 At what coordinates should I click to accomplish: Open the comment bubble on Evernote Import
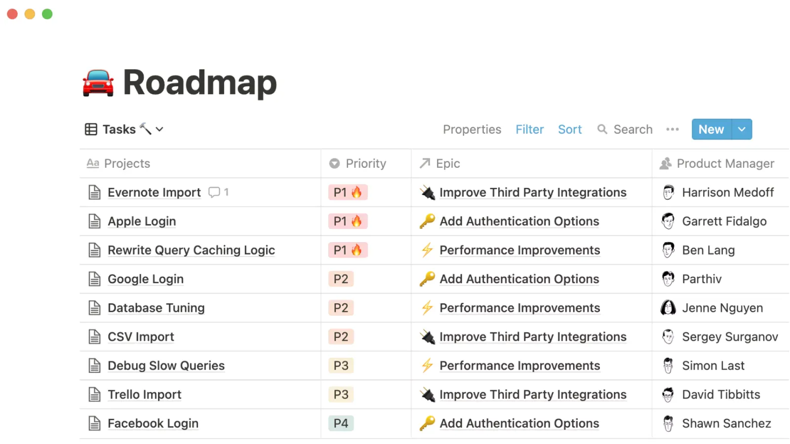213,192
